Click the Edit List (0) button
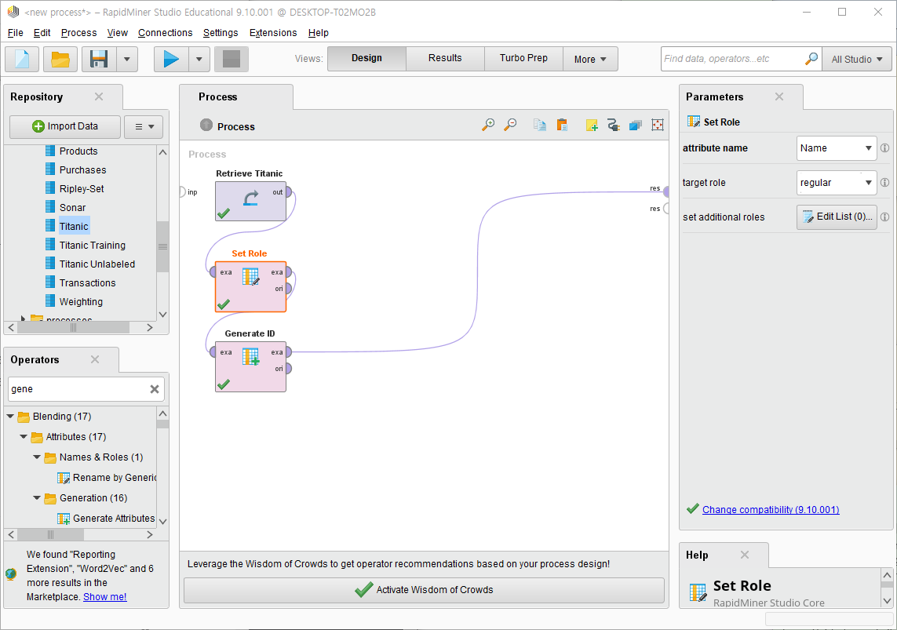 tap(837, 217)
